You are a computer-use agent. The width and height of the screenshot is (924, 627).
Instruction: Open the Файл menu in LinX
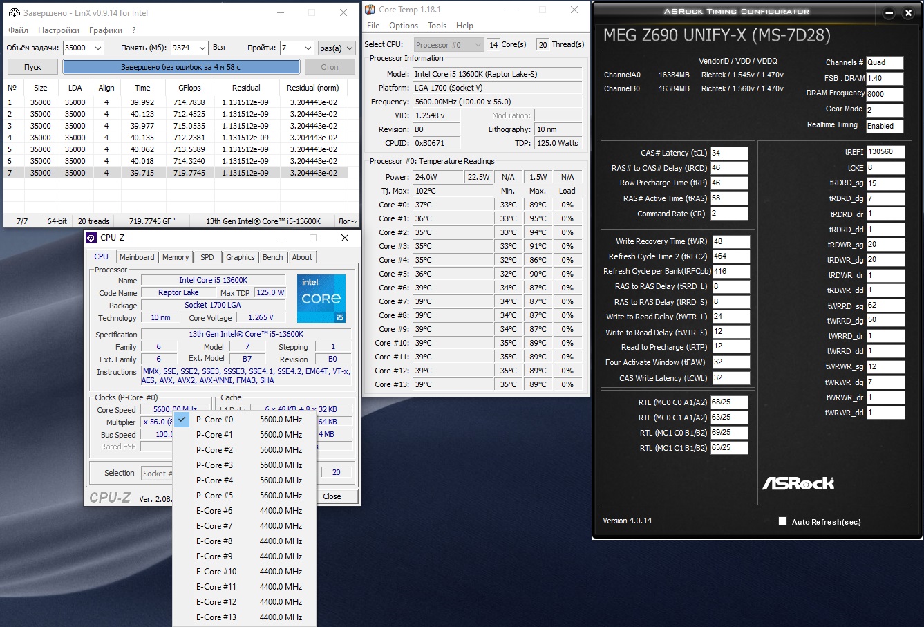point(19,30)
